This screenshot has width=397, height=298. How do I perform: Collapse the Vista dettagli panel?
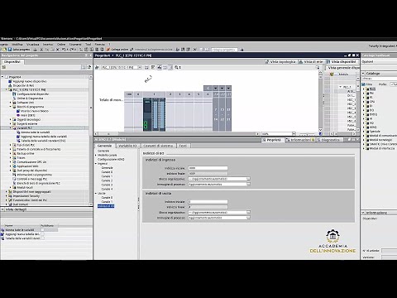(2, 209)
